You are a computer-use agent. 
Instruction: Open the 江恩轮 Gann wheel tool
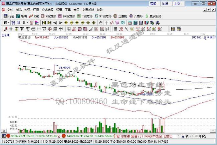[120, 16]
